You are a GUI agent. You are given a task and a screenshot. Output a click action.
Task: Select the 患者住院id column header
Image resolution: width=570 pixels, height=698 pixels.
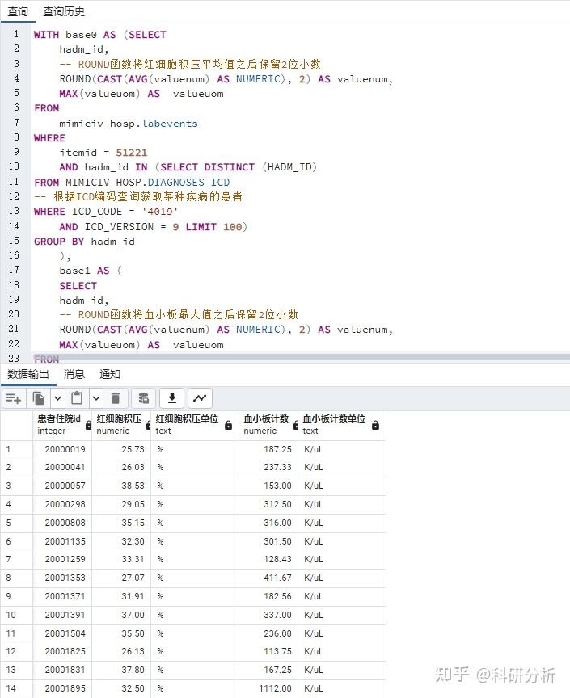coord(62,426)
